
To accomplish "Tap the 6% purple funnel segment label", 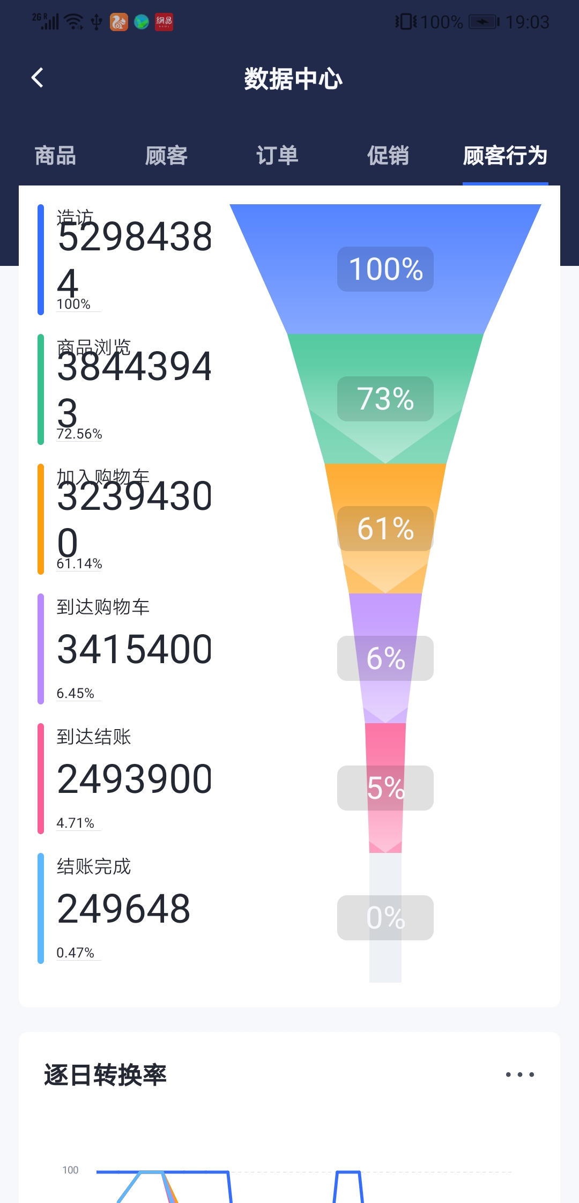I will tap(385, 658).
